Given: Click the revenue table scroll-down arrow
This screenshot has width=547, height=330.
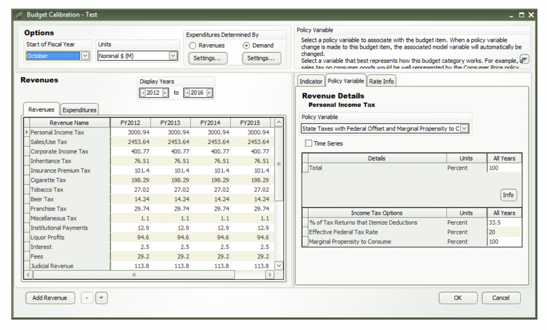Looking at the screenshot, I should pyautogui.click(x=279, y=265).
